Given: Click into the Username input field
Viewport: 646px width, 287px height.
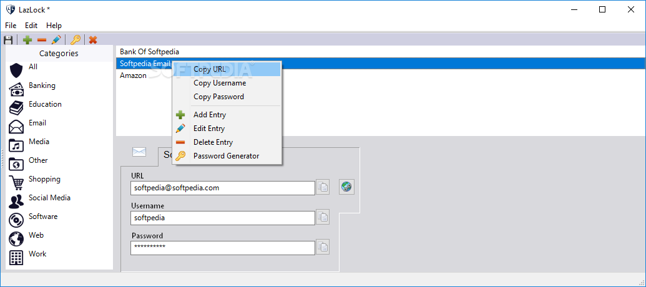Looking at the screenshot, I should click(x=223, y=218).
